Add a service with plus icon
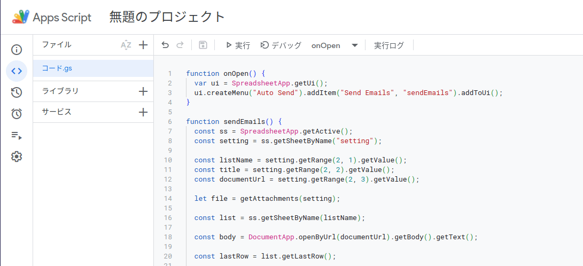The height and width of the screenshot is (266, 583). point(143,112)
